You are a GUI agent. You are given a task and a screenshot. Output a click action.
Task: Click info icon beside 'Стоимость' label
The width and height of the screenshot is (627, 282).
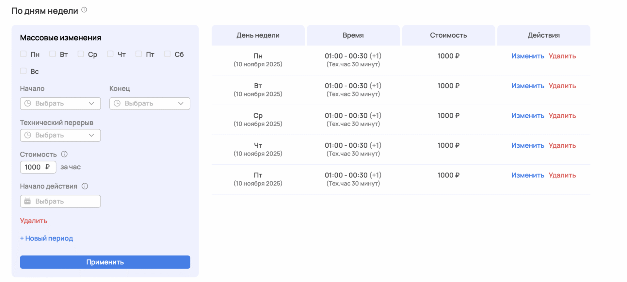click(64, 154)
